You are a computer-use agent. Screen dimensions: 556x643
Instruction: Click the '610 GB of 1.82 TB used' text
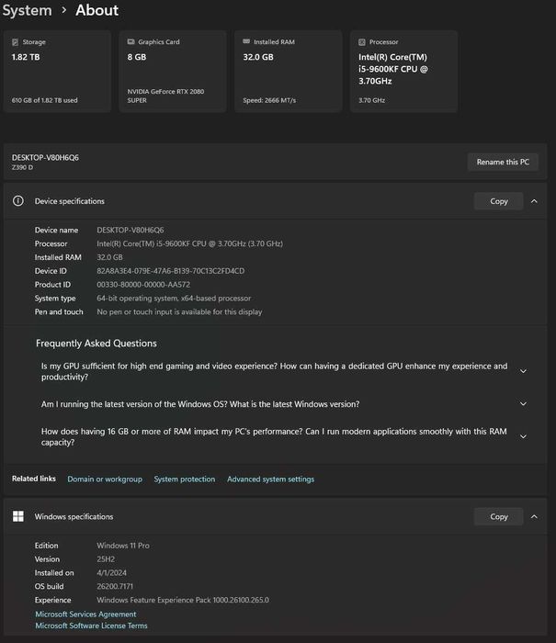point(44,100)
